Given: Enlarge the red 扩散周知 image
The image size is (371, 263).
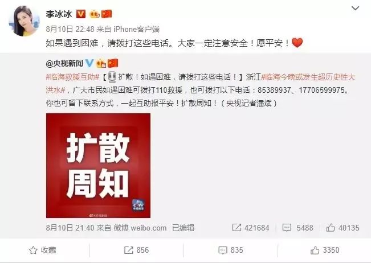Looking at the screenshot, I should (98, 166).
